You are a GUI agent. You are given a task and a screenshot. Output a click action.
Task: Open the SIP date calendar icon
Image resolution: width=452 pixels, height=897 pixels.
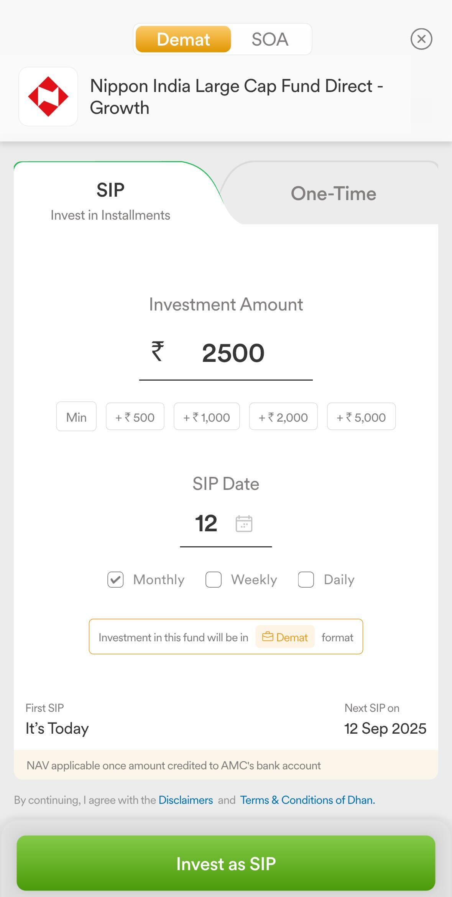click(244, 524)
